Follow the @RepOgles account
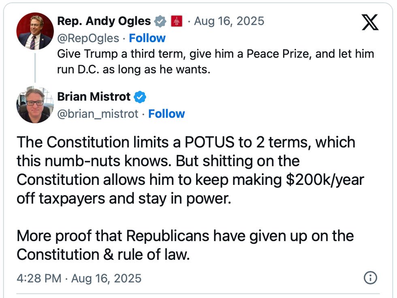 [x=147, y=38]
